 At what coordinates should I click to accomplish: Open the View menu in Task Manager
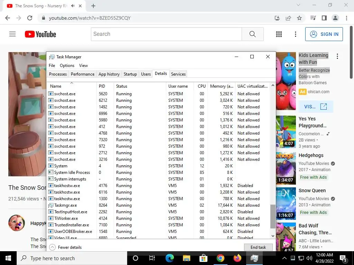tap(83, 65)
